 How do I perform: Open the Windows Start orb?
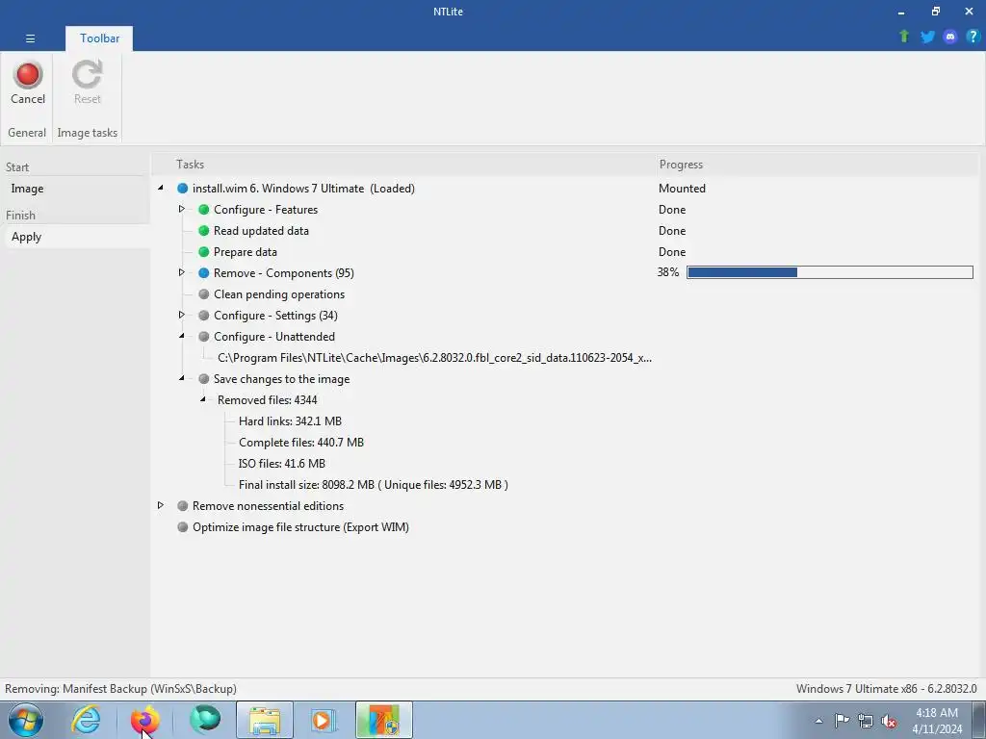coord(26,720)
